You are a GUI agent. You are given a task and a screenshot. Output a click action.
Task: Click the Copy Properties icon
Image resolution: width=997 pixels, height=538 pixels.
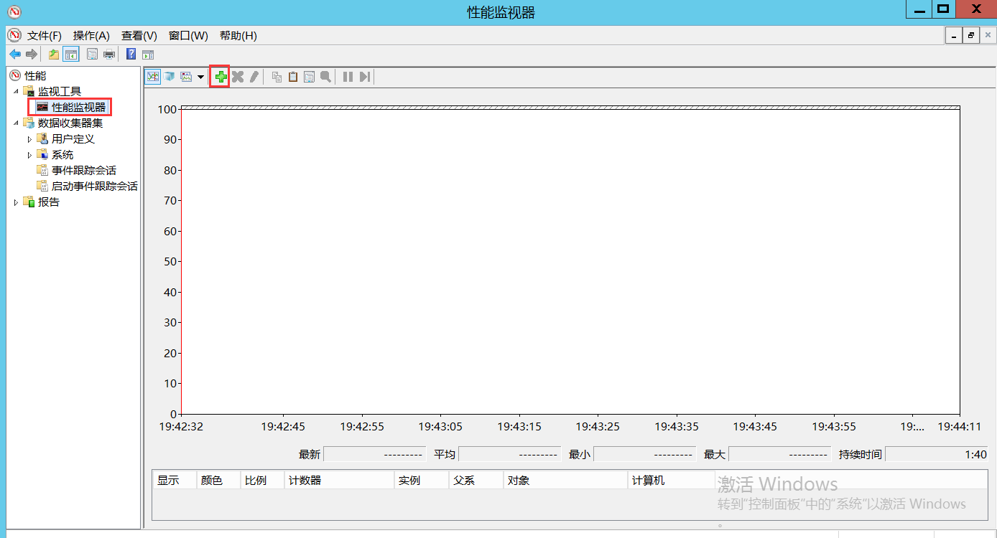[x=277, y=77]
